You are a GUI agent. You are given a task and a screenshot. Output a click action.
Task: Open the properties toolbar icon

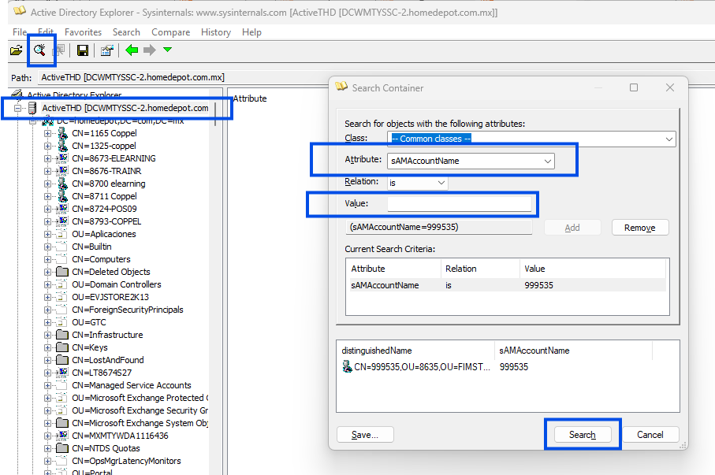pyautogui.click(x=106, y=50)
